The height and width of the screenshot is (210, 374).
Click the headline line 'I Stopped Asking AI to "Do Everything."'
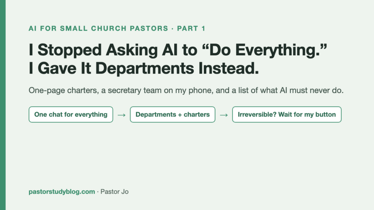178,50
